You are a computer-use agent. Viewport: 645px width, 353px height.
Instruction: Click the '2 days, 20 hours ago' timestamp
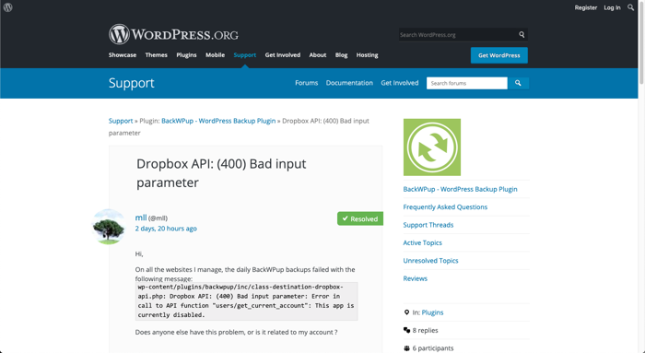click(x=166, y=229)
